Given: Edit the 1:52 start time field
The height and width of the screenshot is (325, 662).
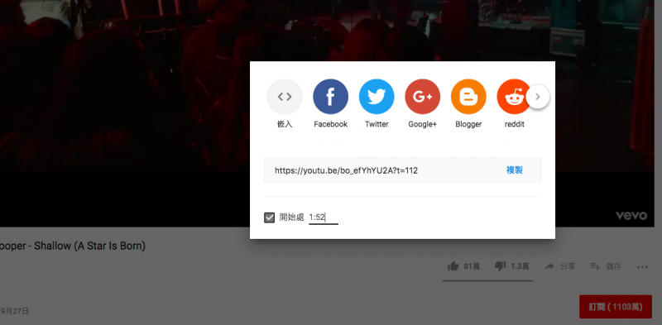Looking at the screenshot, I should pyautogui.click(x=324, y=217).
